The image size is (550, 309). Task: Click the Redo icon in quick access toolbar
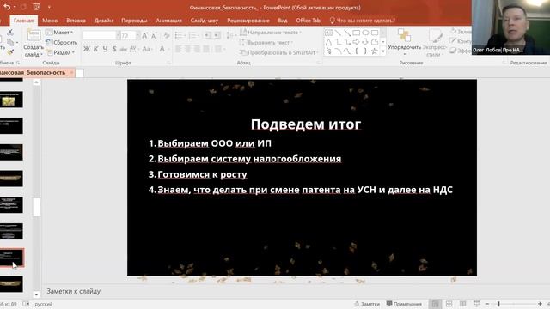(x=23, y=7)
